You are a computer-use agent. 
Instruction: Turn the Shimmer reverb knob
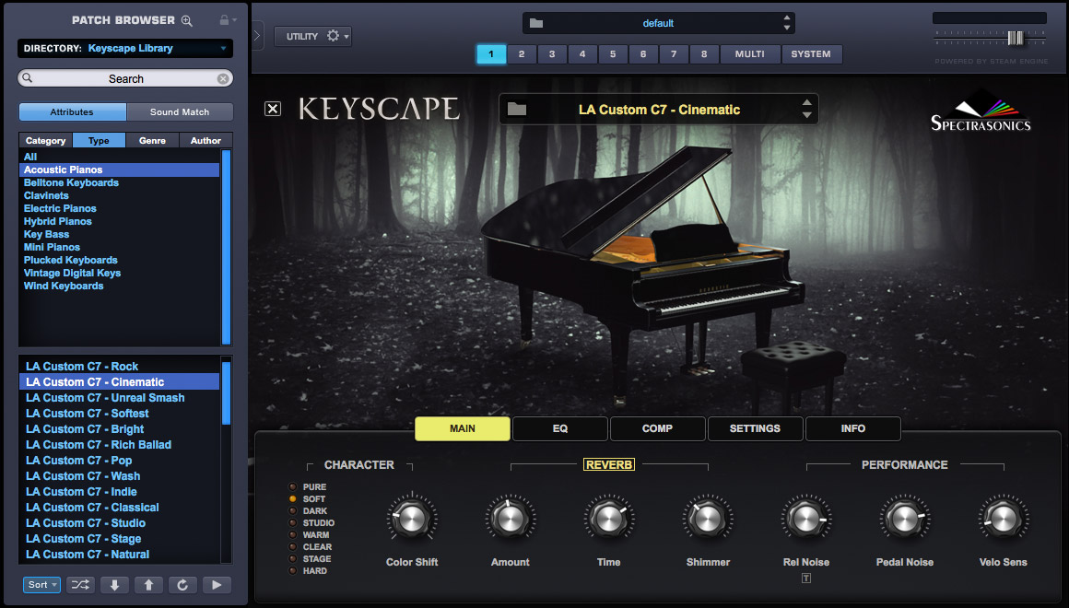[x=708, y=518]
